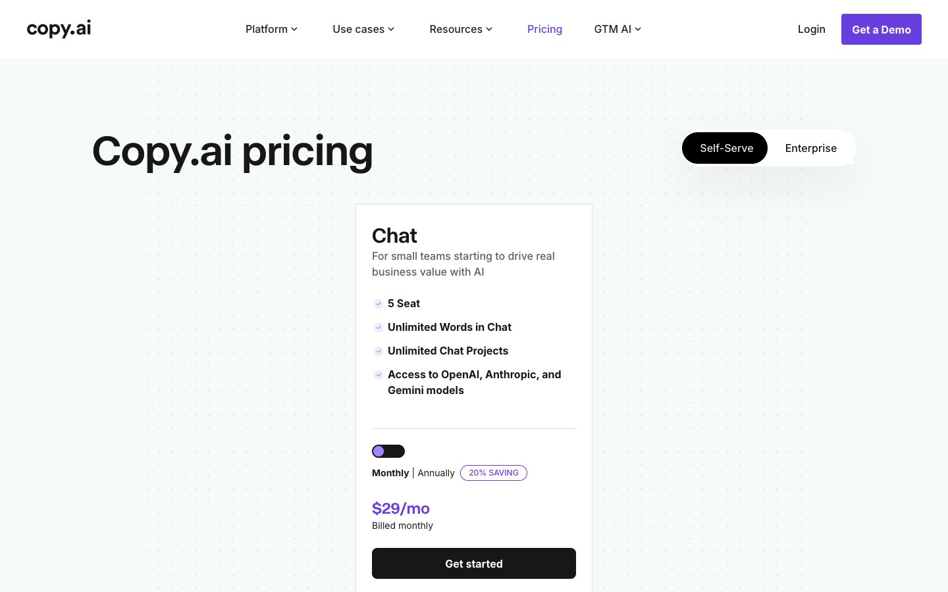Click checkmark icon next to Access to OpenAI

(379, 375)
